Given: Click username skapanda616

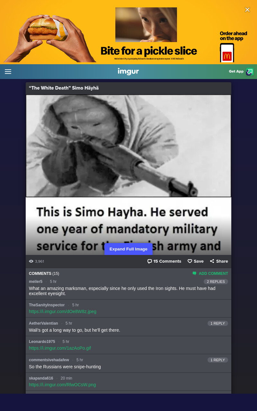Looking at the screenshot, I should click(x=41, y=378).
